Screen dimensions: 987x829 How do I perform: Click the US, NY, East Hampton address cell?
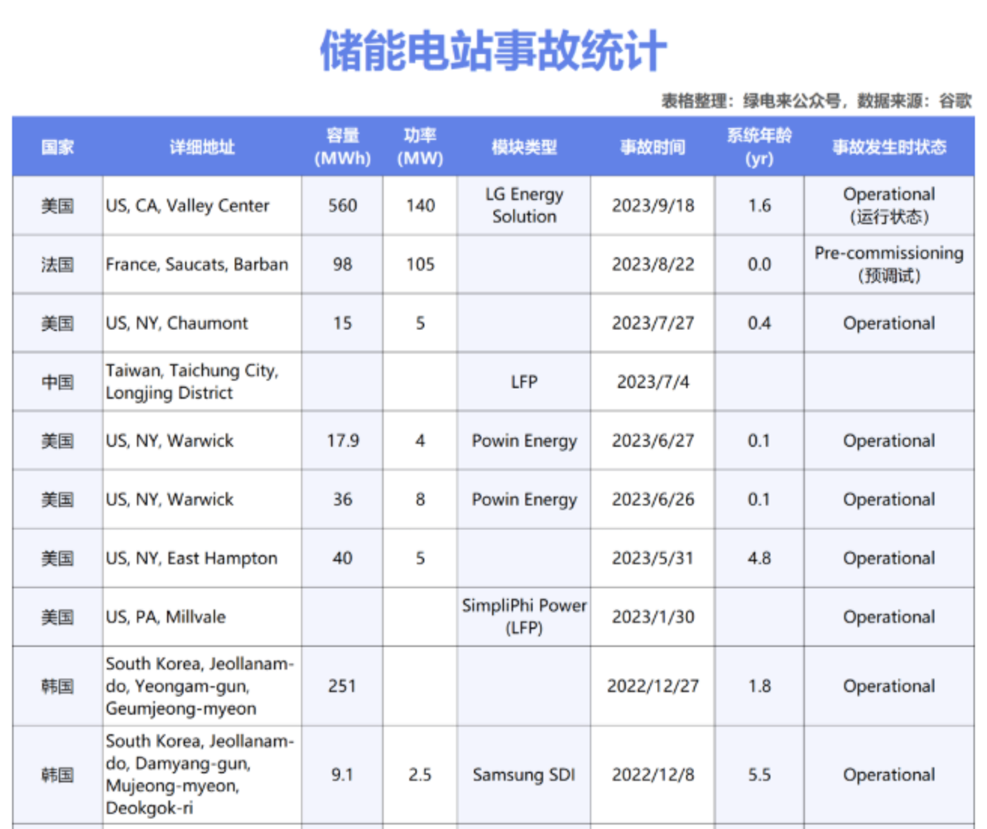pyautogui.click(x=191, y=558)
